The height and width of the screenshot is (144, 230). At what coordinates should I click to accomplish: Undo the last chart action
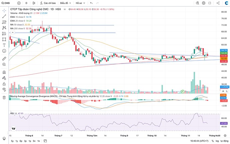tap(91, 3)
